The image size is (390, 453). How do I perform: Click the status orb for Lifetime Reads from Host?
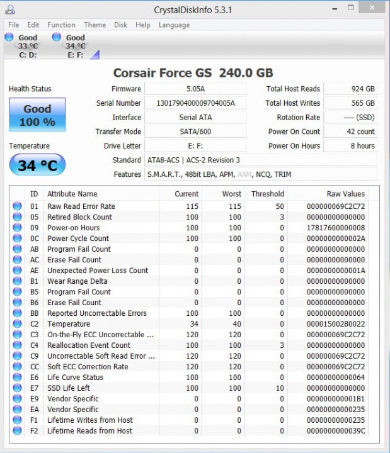click(x=18, y=430)
